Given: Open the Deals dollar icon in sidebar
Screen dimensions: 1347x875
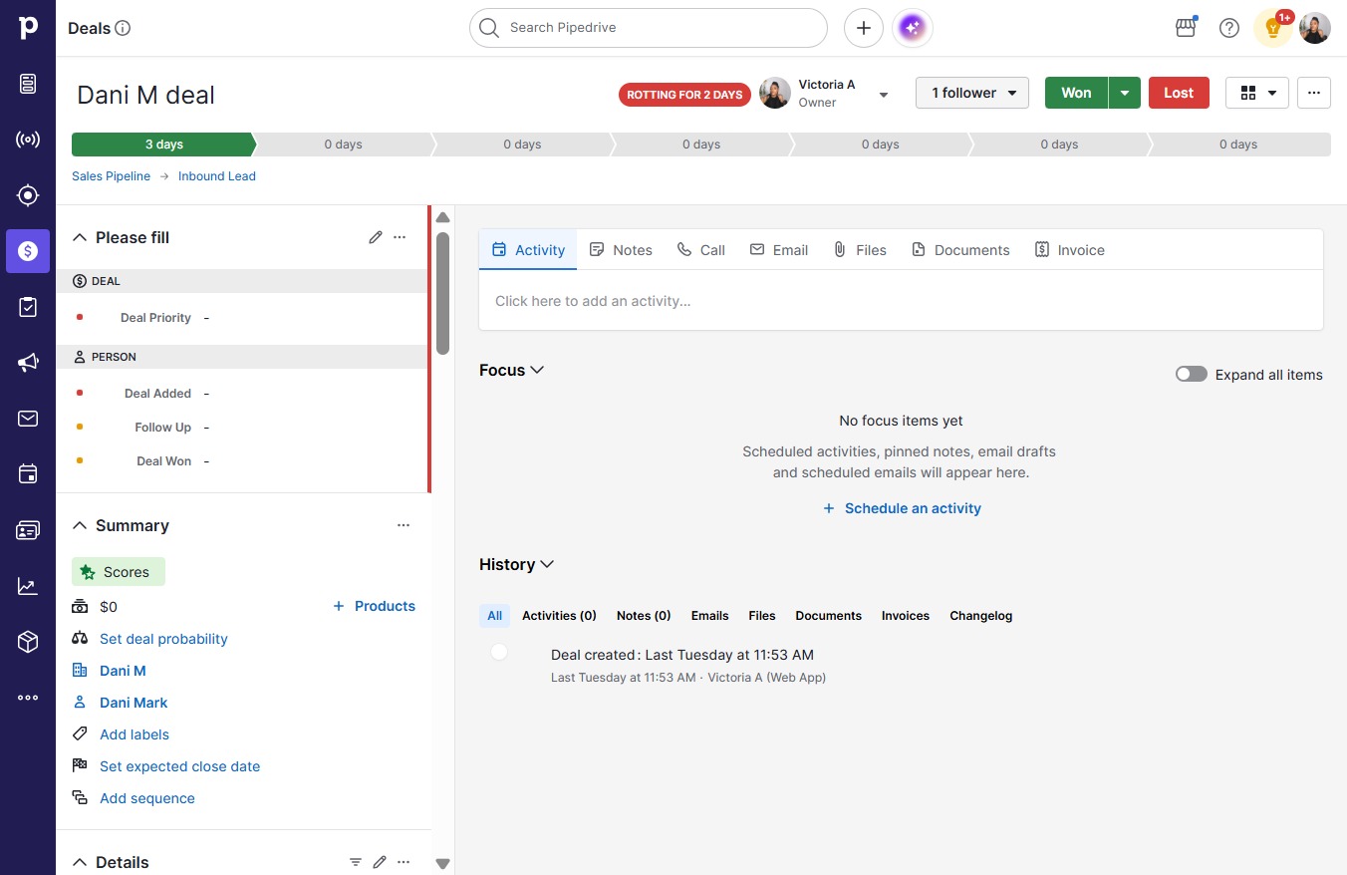Looking at the screenshot, I should [28, 251].
